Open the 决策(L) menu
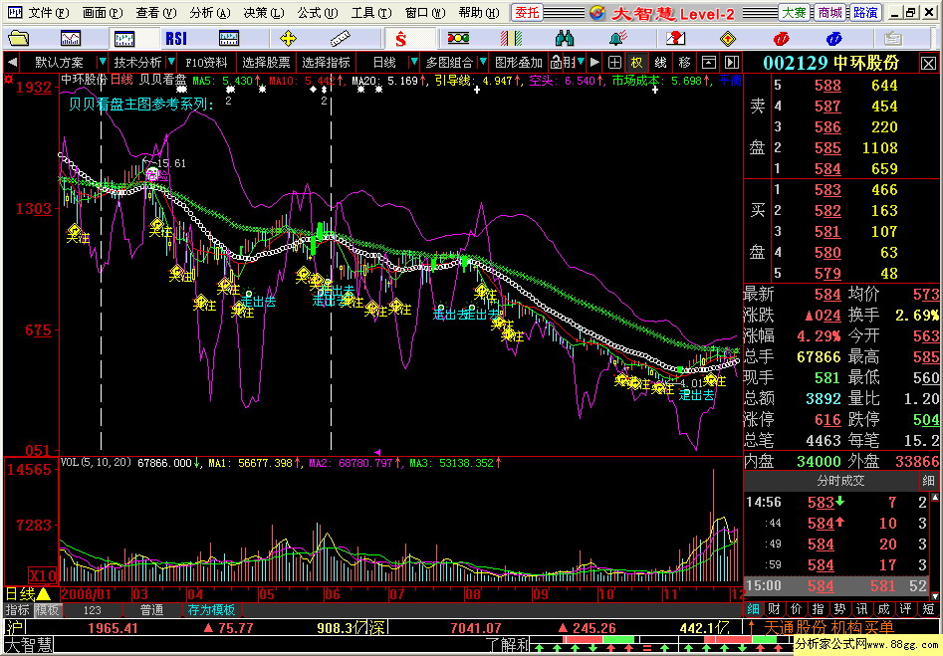This screenshot has height=656, width=943. 264,13
